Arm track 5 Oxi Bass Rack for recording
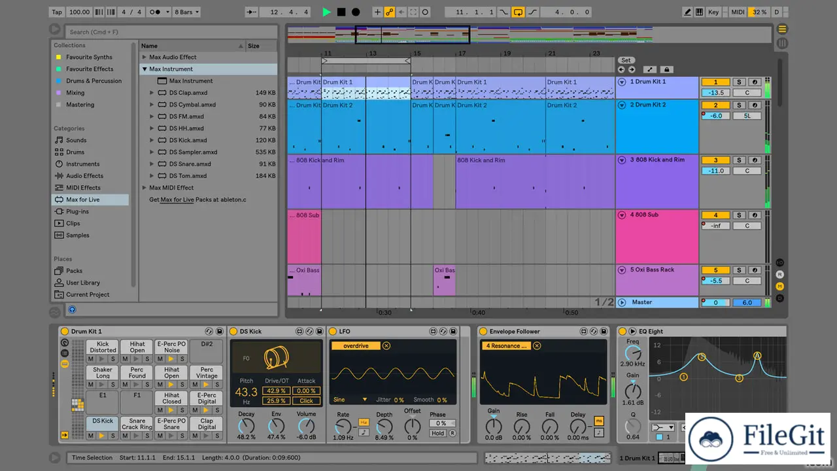The width and height of the screenshot is (837, 471). [x=755, y=270]
